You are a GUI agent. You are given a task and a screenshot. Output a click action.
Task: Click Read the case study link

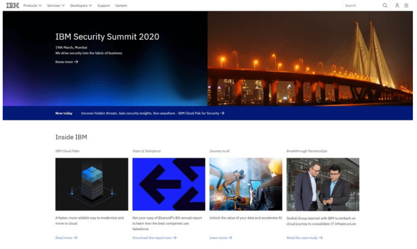point(305,238)
